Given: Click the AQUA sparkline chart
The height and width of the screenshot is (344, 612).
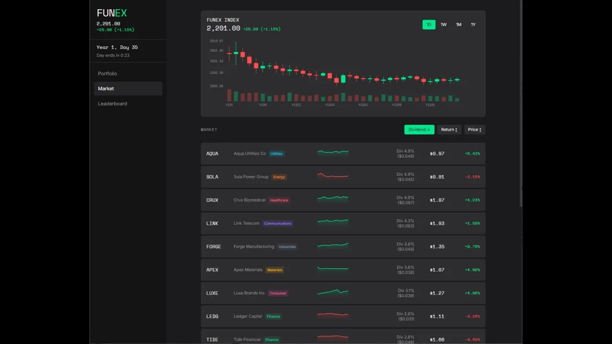Looking at the screenshot, I should 333,152.
